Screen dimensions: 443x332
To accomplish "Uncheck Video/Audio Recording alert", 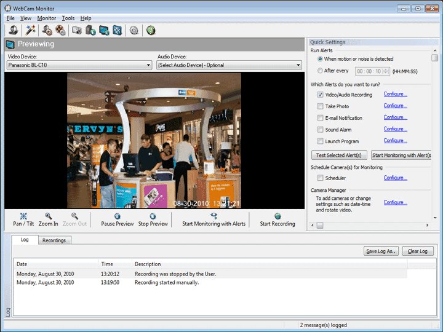I will pos(321,95).
